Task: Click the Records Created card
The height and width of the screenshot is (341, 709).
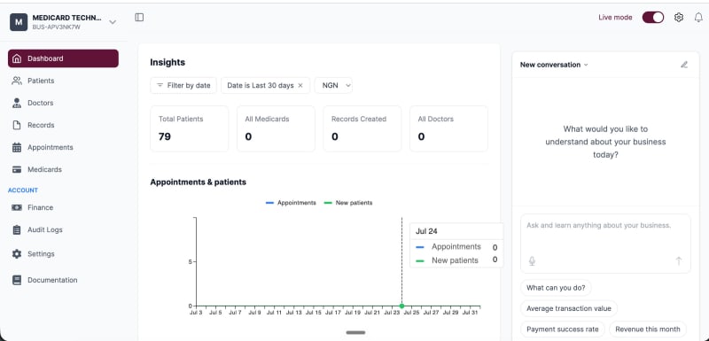Action: 362,128
